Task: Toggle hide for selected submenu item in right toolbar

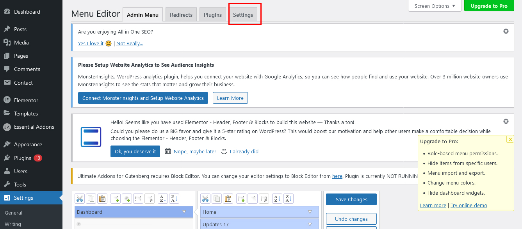Action: 253,199
